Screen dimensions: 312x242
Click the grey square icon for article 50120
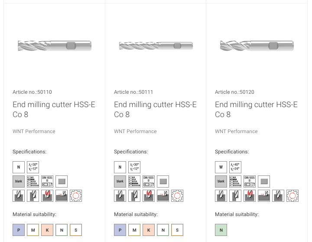point(264,181)
